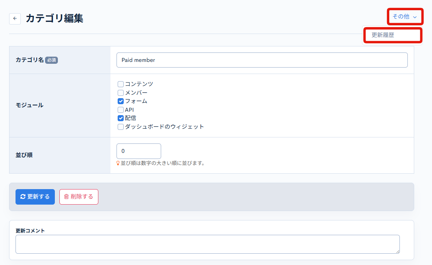This screenshot has width=432, height=265.
Task: Enable the ダッシュボードのウィジェット checkbox
Action: click(x=121, y=126)
